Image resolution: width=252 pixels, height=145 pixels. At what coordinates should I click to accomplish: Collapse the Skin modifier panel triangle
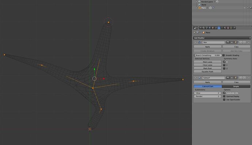[195, 42]
